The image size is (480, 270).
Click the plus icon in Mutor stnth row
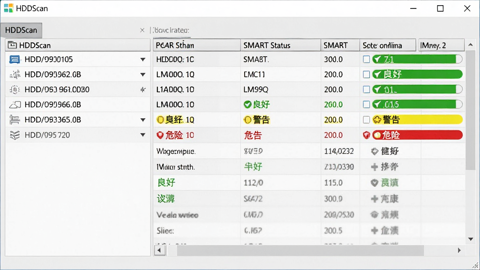pos(375,167)
